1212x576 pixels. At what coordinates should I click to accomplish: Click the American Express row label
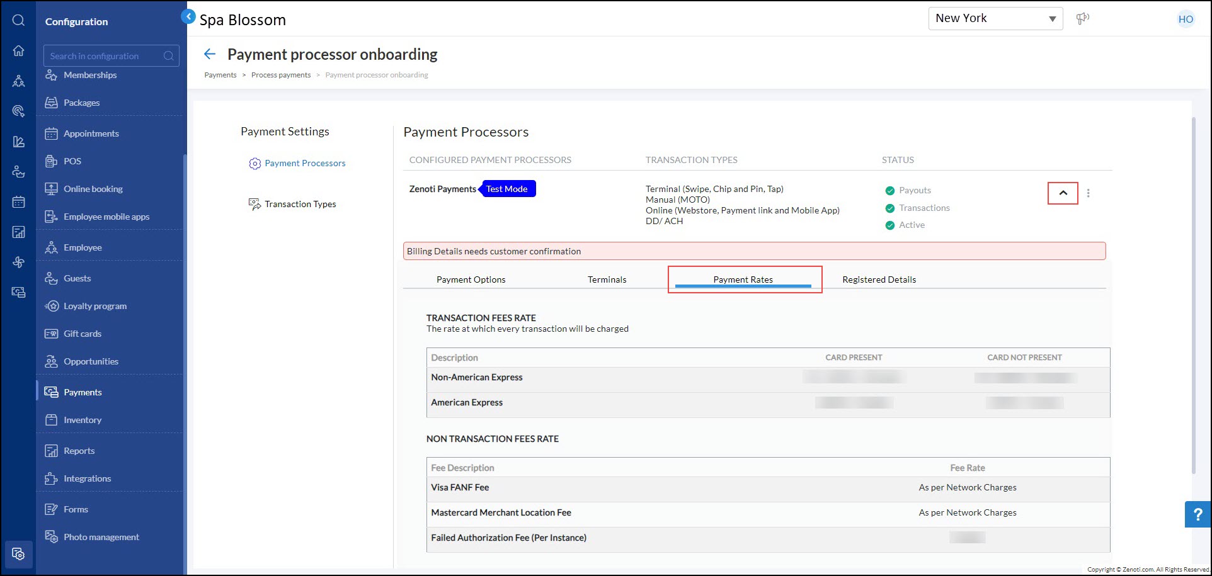(467, 402)
